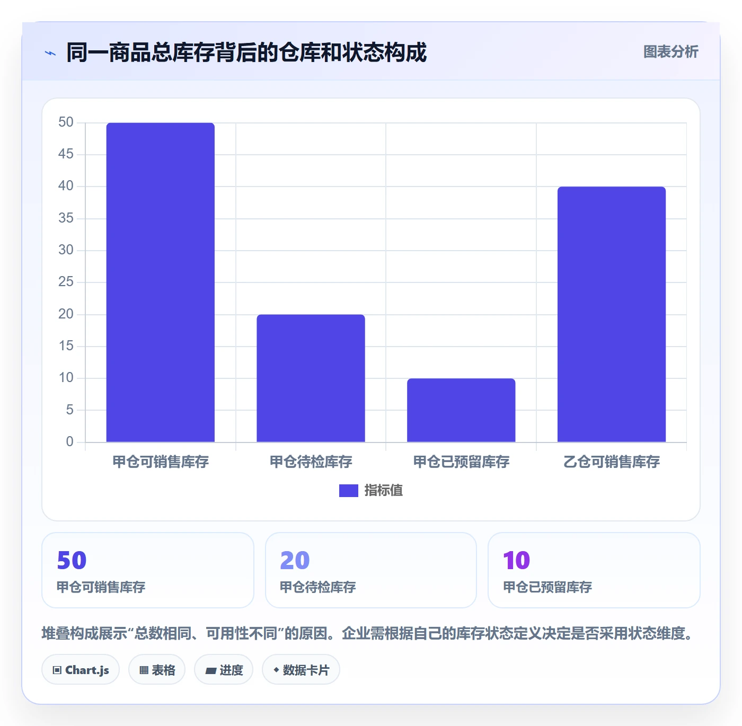Toggle the 指标值 legend color swatch
The image size is (742, 726).
pos(348,491)
